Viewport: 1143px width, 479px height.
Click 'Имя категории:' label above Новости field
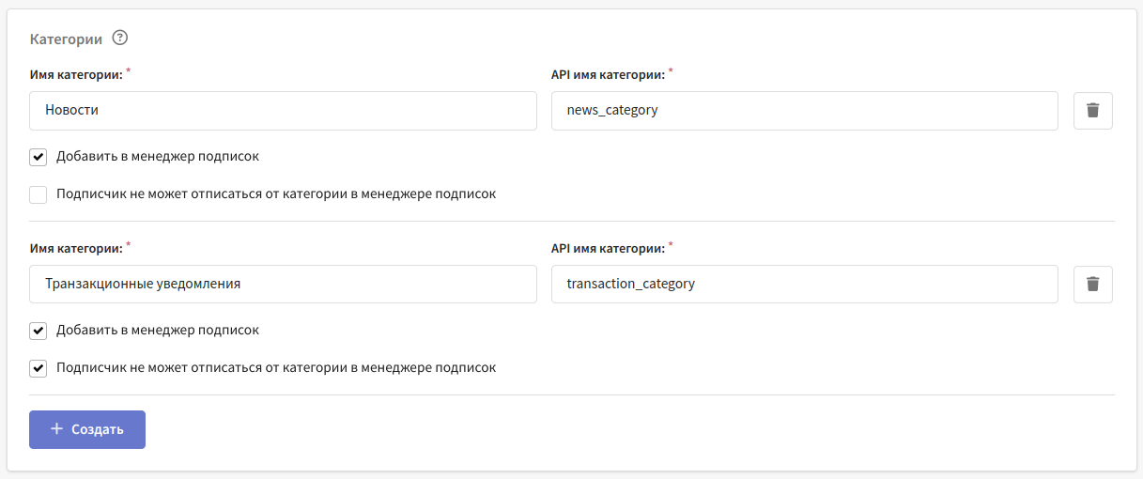(75, 74)
